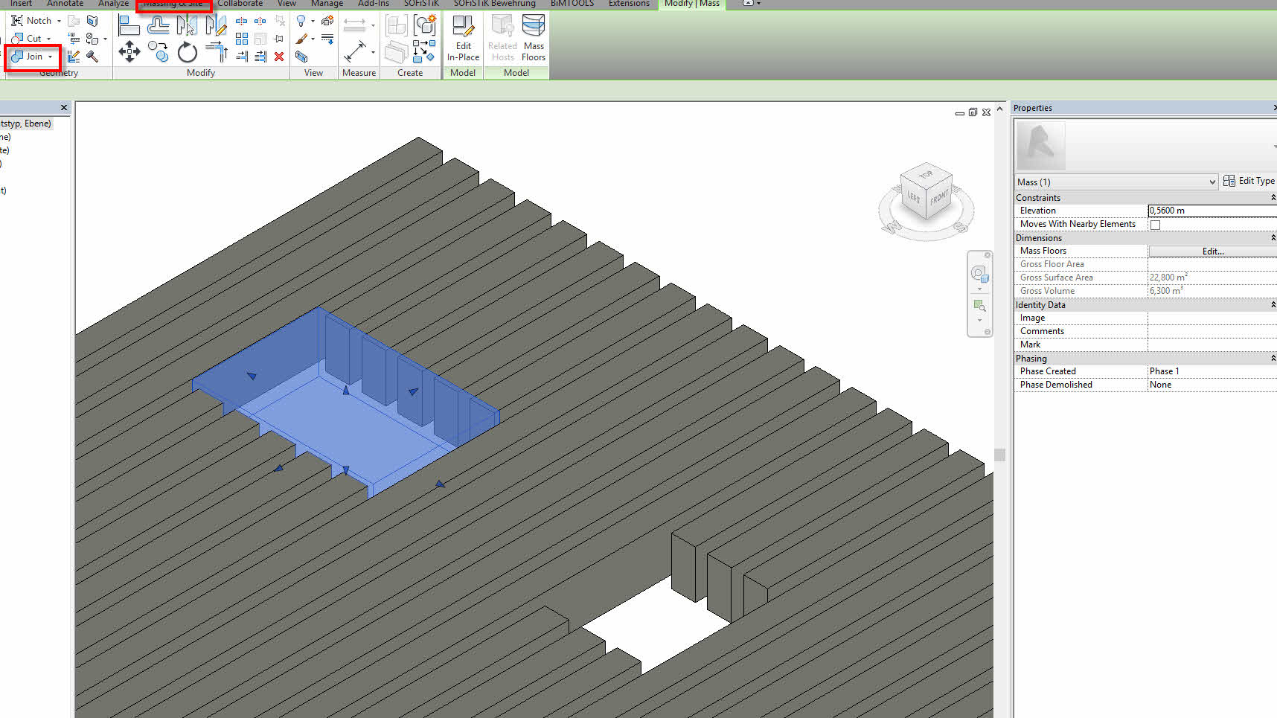Screen dimensions: 1277x718
Task: Select the Rotate tool icon
Action: (x=188, y=52)
